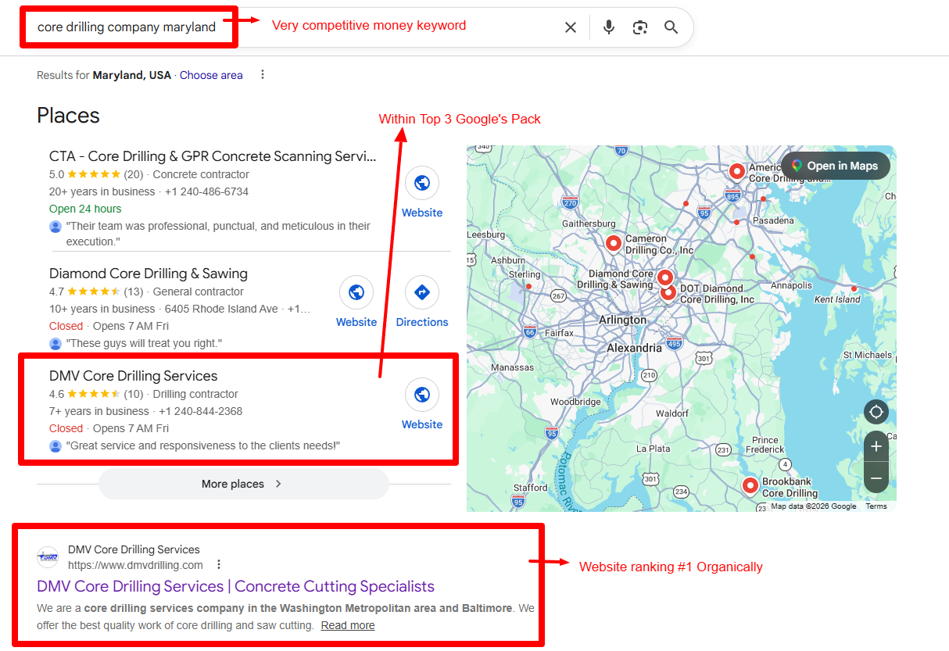This screenshot has height=651, width=949.
Task: Open DMV Core Drilling Services places listing
Action: pos(134,376)
